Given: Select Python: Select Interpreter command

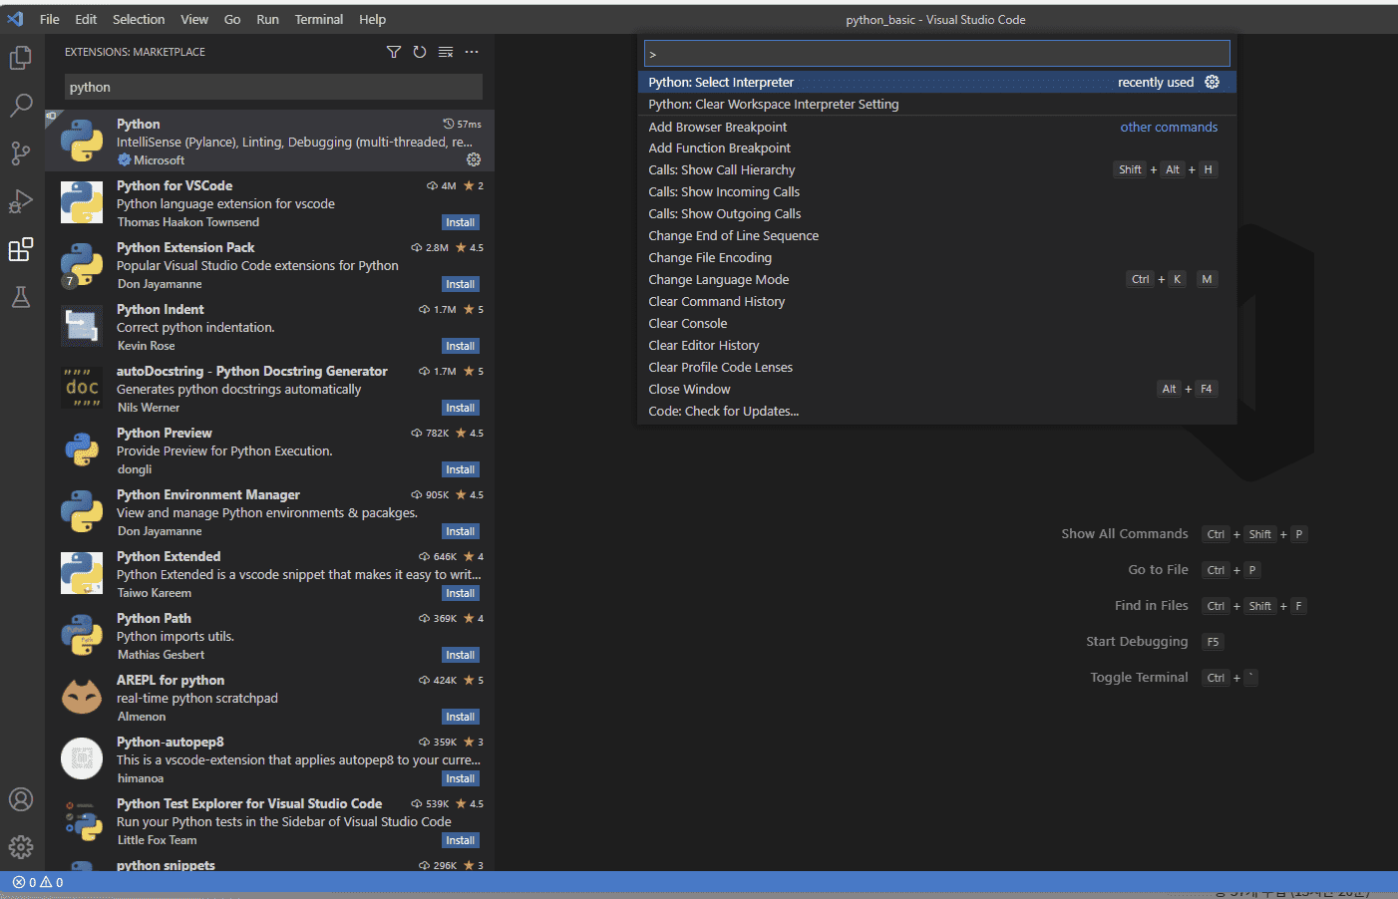Looking at the screenshot, I should [x=721, y=83].
